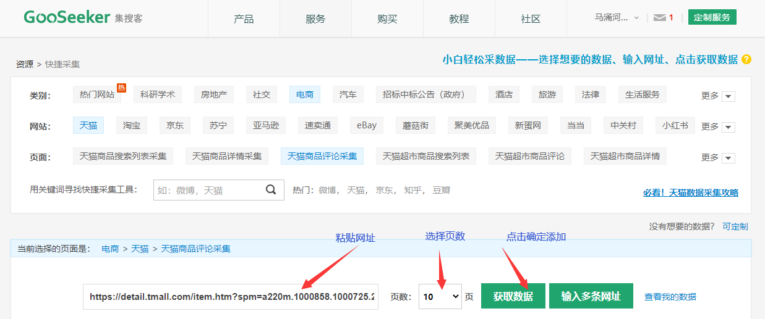Open 查看我的数据 link
Screen dimensions: 765x319
tap(670, 297)
